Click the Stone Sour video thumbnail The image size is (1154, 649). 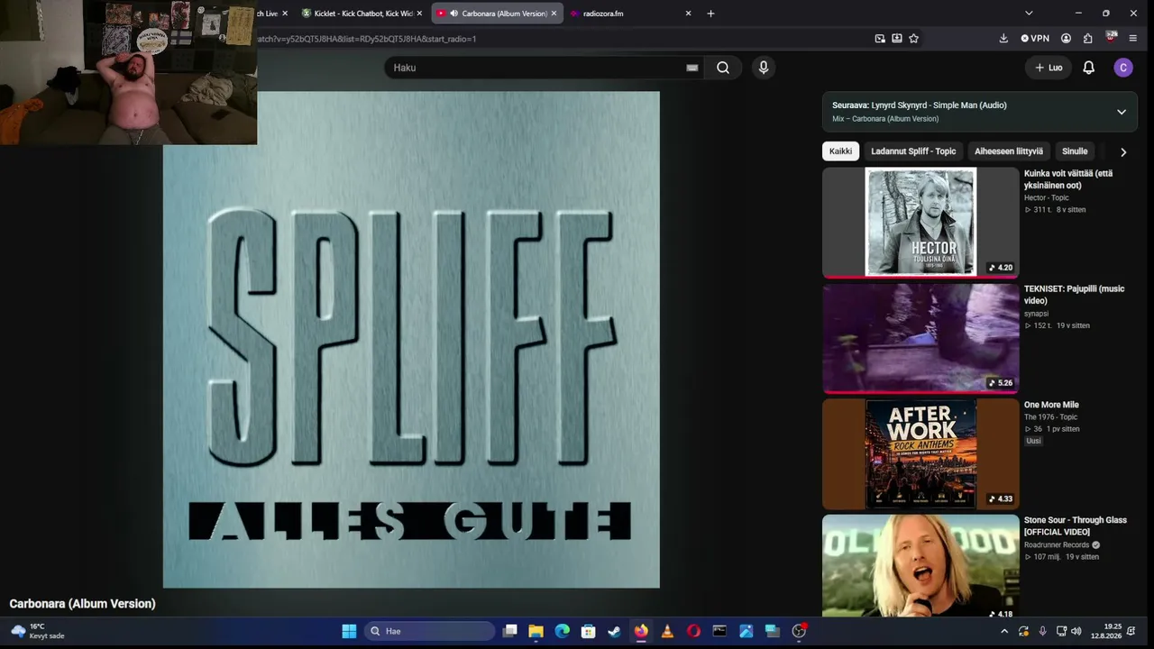pyautogui.click(x=920, y=566)
